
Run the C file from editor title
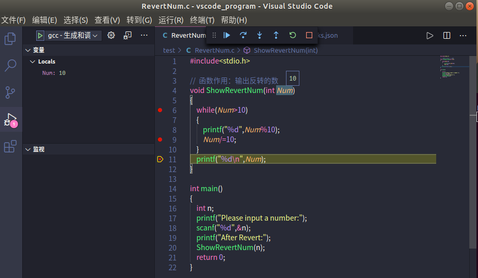click(430, 36)
